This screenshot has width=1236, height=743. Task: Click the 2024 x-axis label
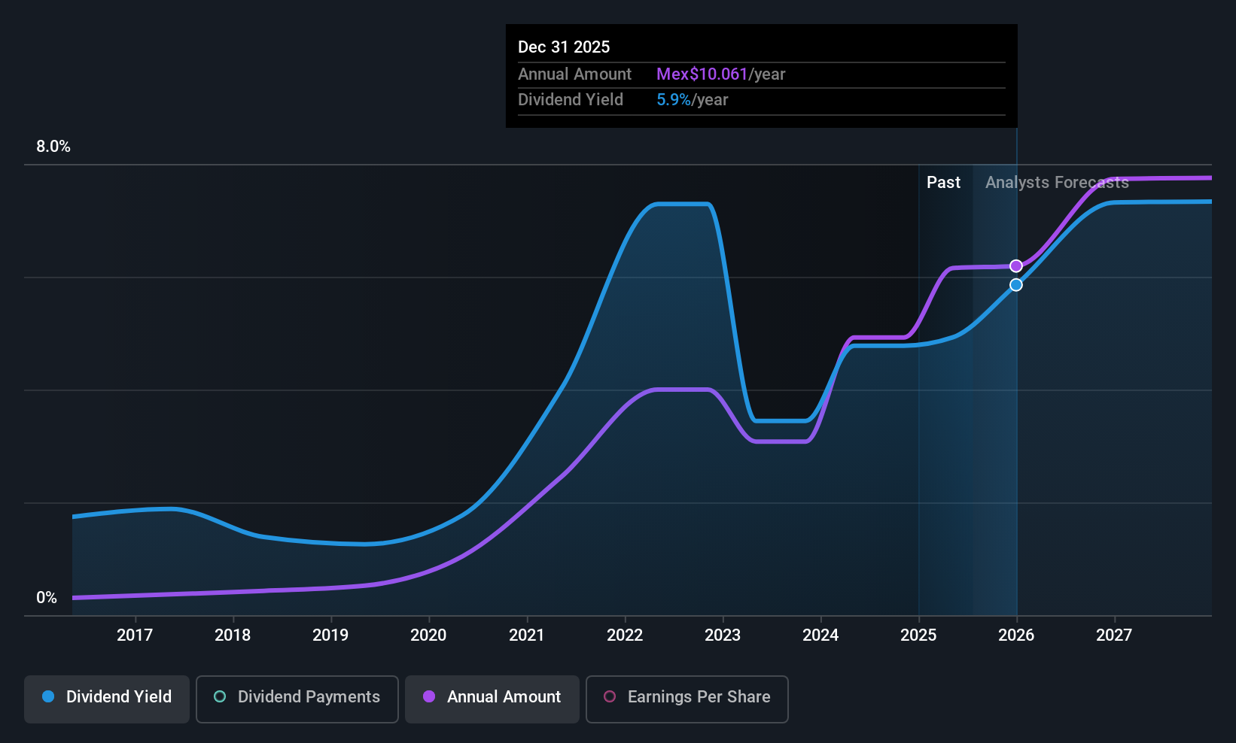(820, 635)
